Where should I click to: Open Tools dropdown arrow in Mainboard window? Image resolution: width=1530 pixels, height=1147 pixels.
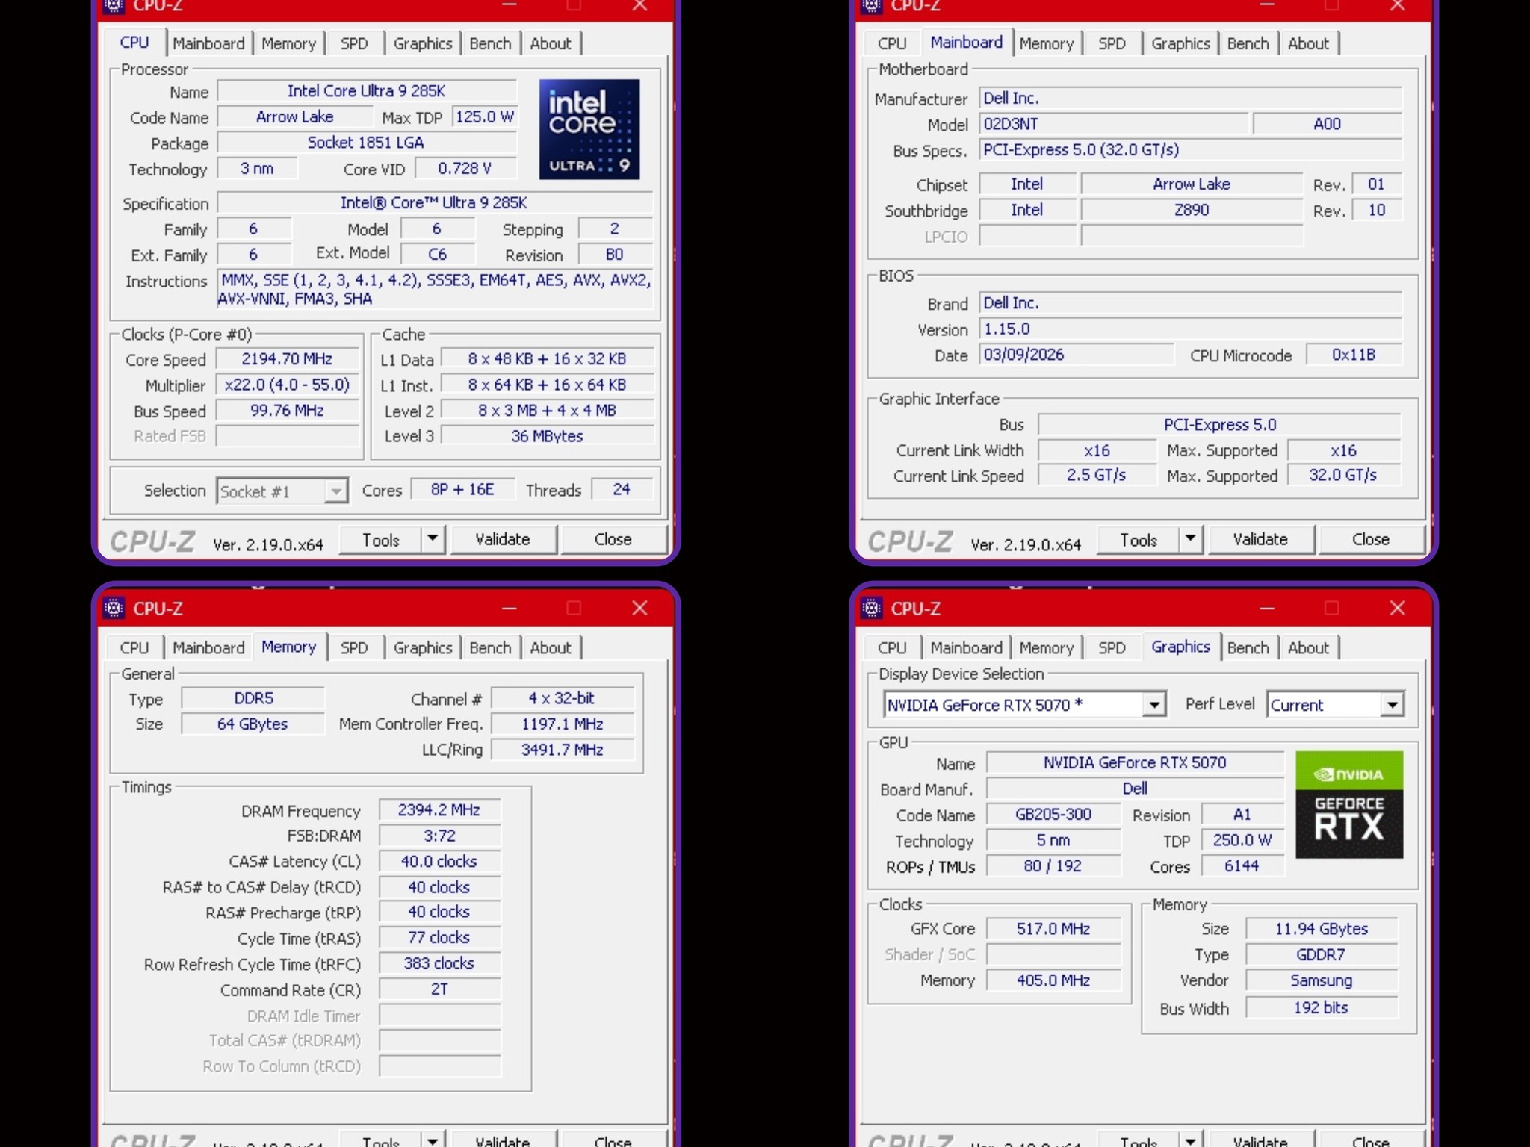point(1190,539)
